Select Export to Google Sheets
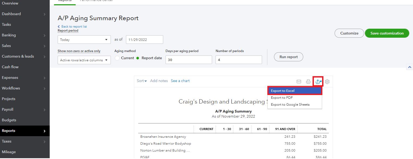This screenshot has width=413, height=159. coord(290,105)
